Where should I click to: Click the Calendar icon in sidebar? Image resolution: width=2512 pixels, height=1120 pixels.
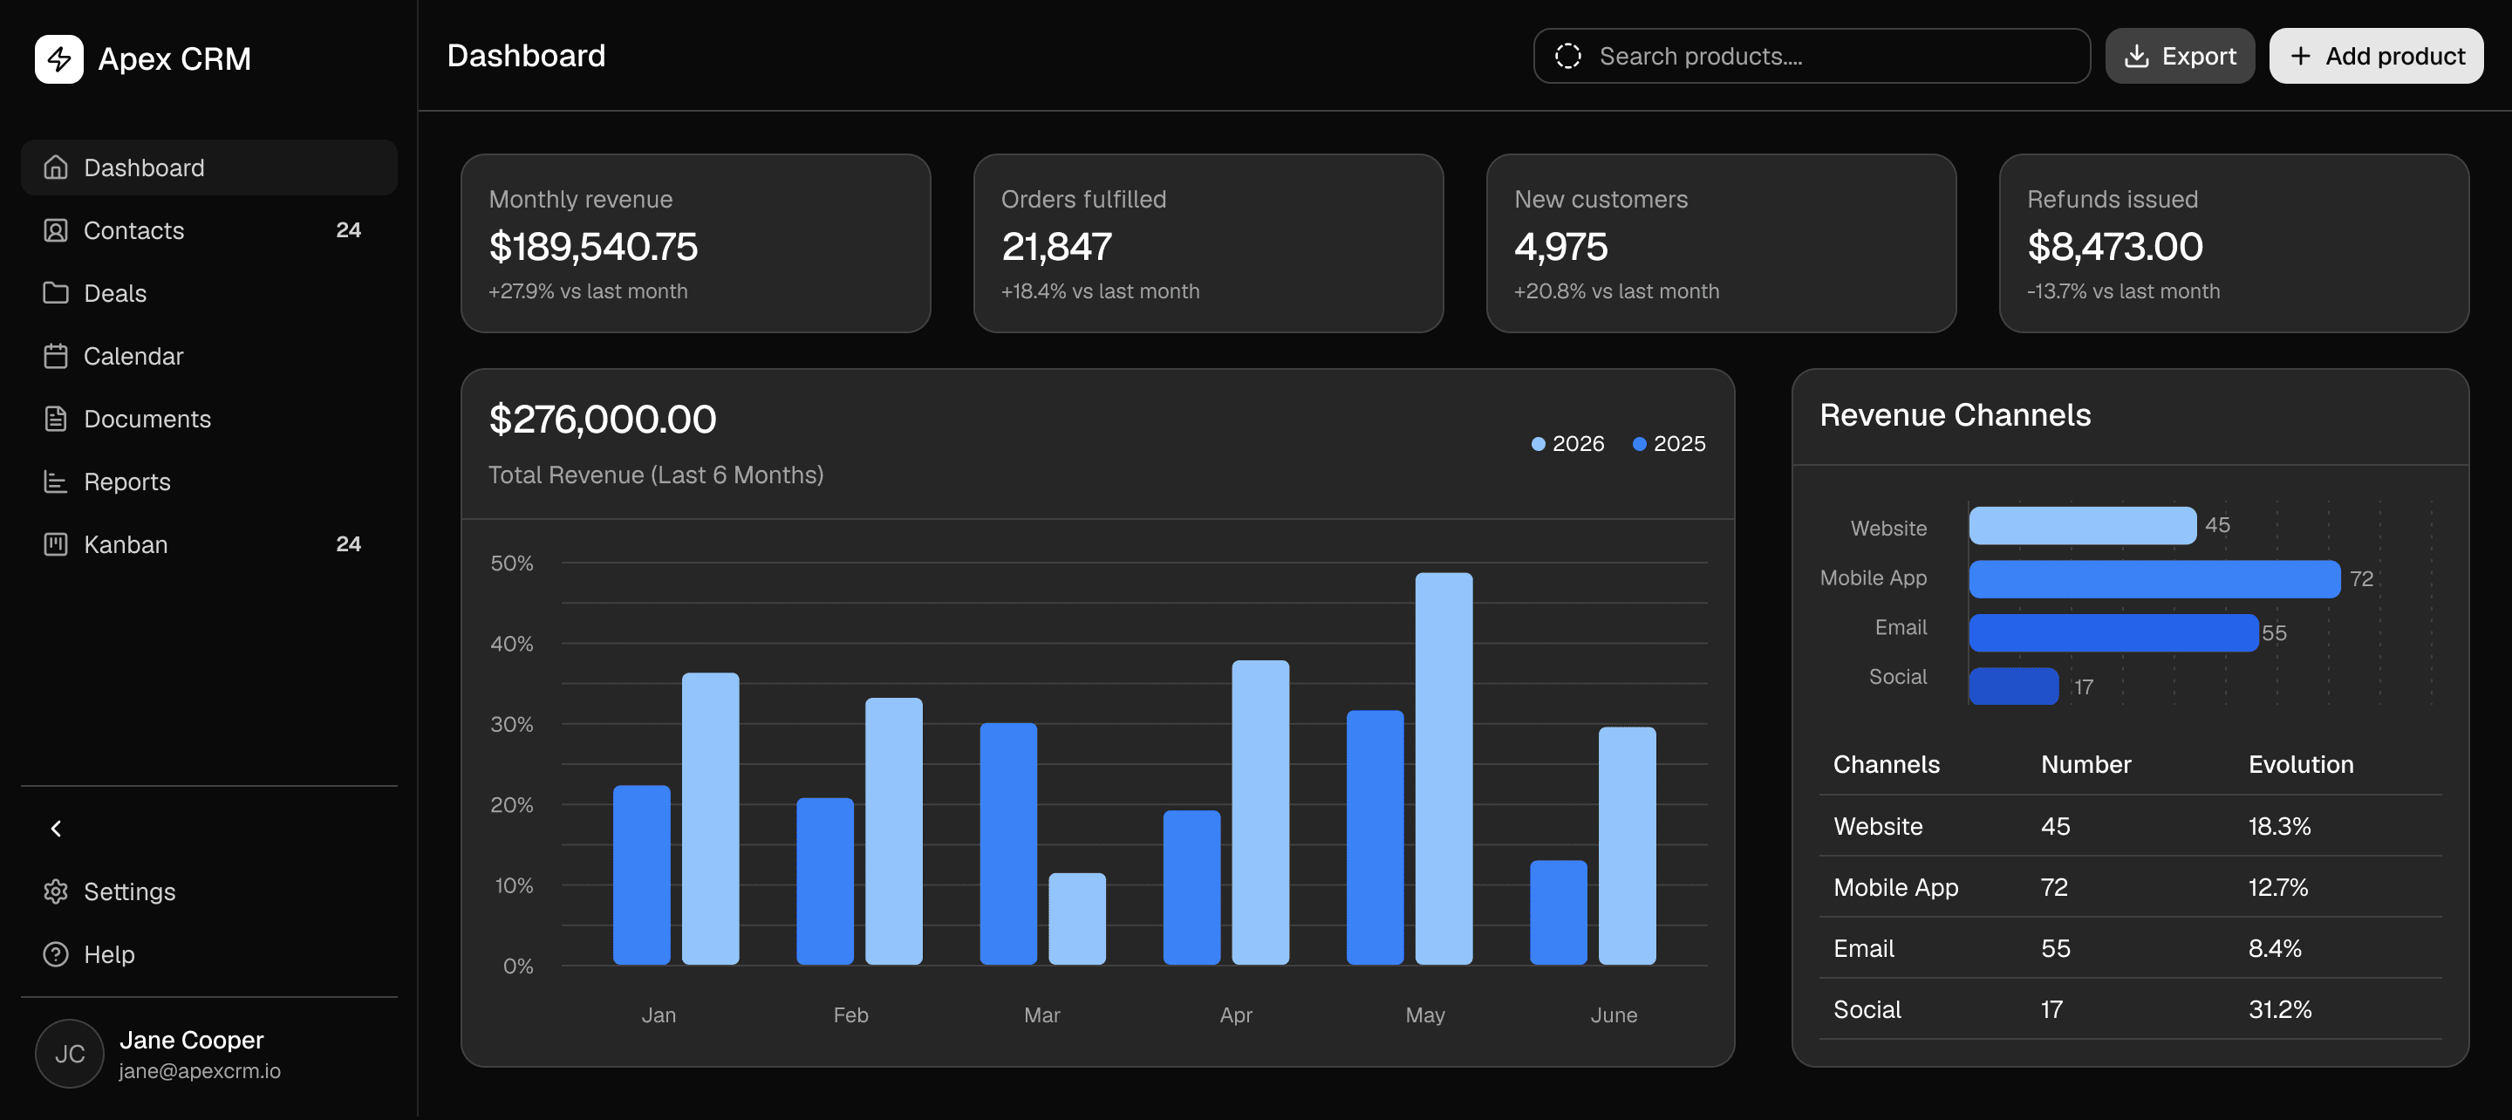click(x=56, y=356)
